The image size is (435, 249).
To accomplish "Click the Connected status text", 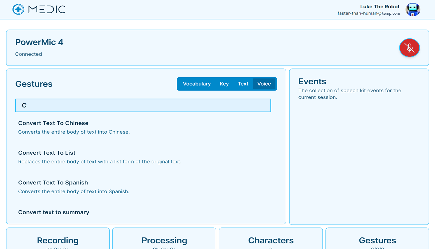I will [x=29, y=54].
